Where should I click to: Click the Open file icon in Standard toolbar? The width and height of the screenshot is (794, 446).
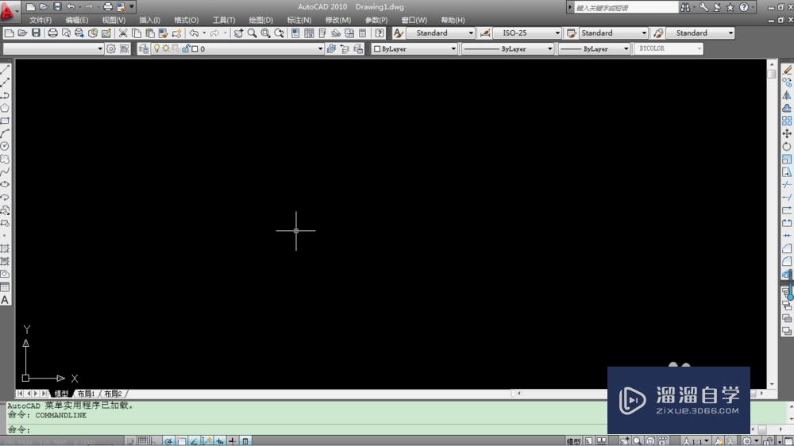click(x=22, y=33)
